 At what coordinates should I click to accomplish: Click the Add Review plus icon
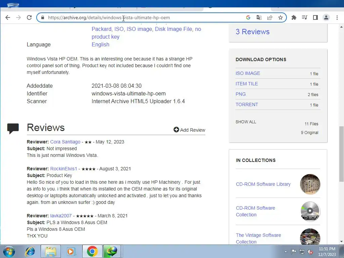tap(176, 130)
